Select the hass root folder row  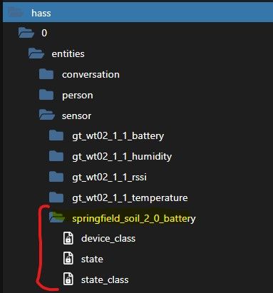tap(138, 13)
